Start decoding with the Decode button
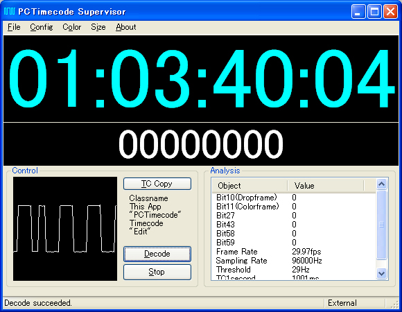Viewport: 402px width, 312px height. [157, 254]
